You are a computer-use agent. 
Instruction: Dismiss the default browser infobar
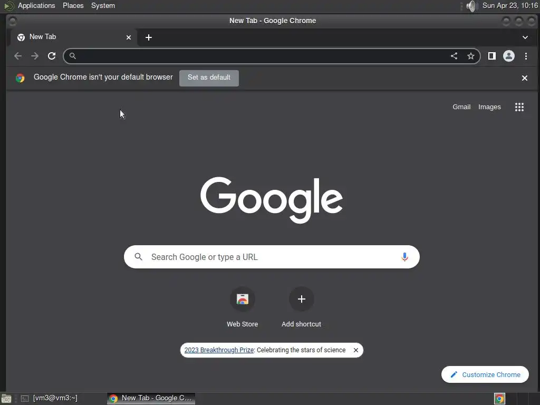click(525, 78)
